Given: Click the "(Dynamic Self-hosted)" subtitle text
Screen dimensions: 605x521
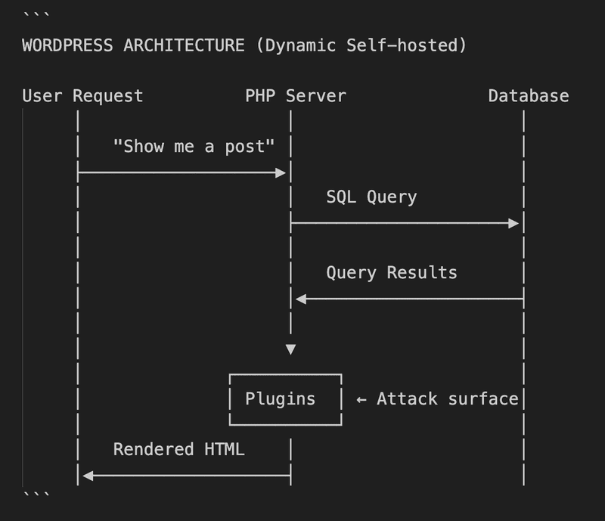Looking at the screenshot, I should coord(361,45).
